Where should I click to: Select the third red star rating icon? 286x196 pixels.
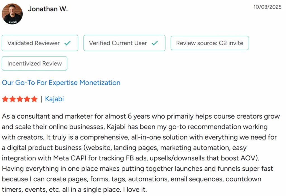[x=20, y=99]
